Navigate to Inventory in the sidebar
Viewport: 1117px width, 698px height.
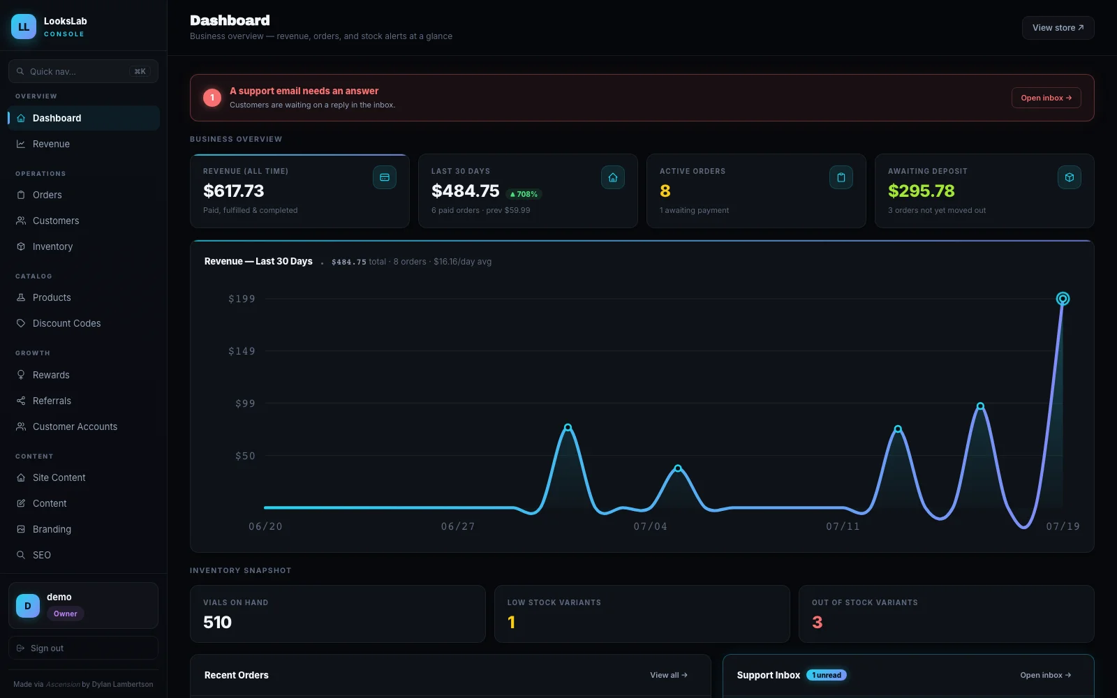pos(84,246)
